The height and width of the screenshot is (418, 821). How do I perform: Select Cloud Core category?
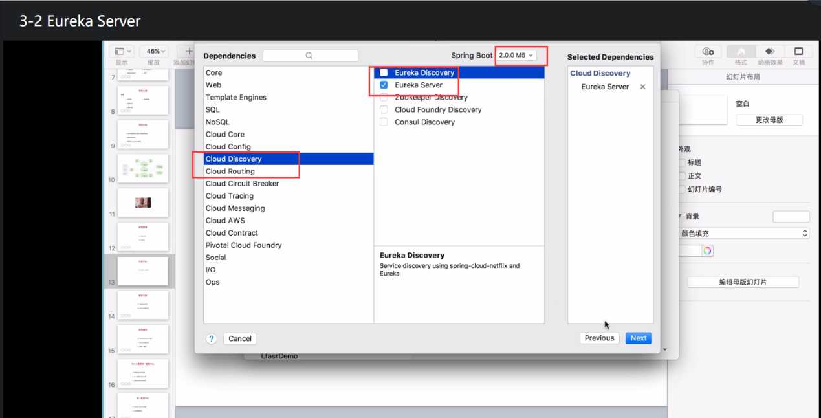(289, 134)
